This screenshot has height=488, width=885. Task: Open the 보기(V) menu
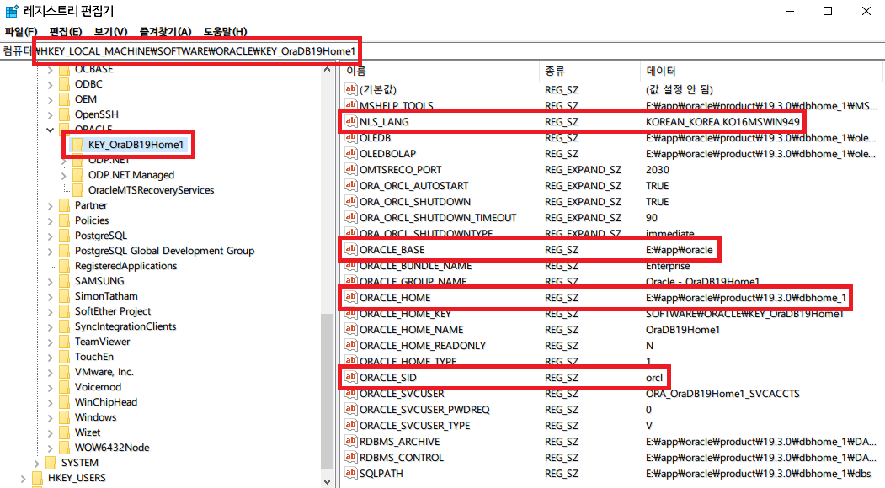[110, 32]
